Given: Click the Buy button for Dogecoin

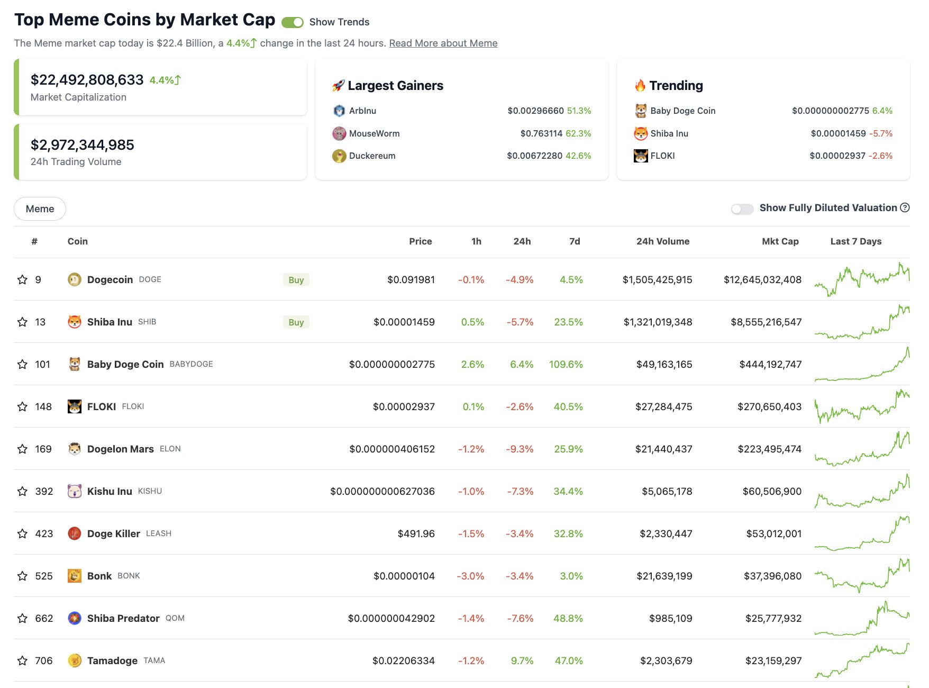Looking at the screenshot, I should coord(296,280).
